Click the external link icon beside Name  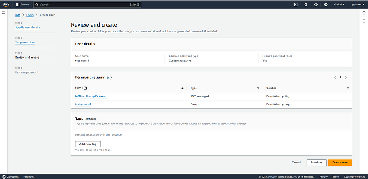tap(85, 88)
